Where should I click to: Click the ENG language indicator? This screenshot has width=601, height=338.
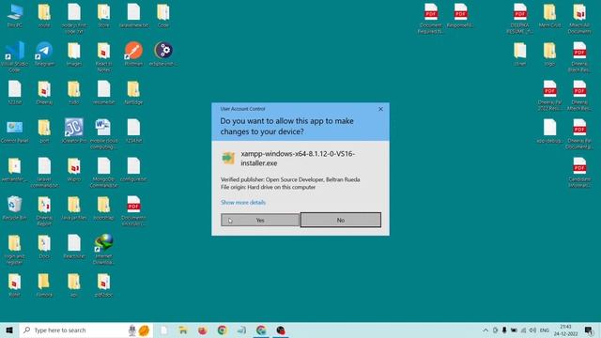(x=545, y=330)
